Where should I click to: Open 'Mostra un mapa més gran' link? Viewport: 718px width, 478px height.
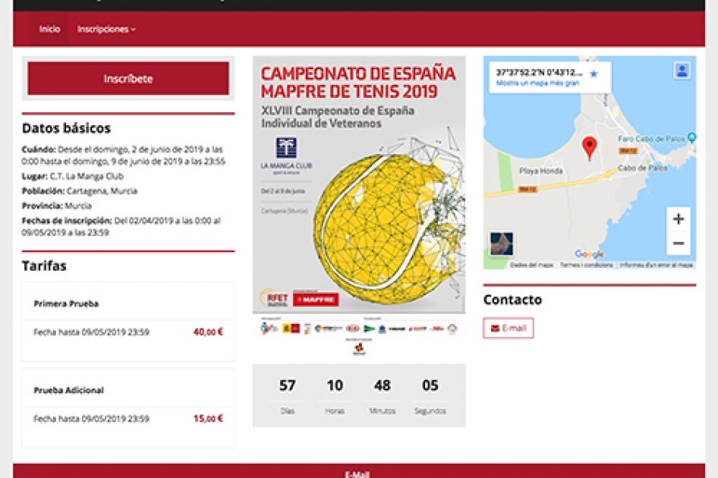coord(537,83)
